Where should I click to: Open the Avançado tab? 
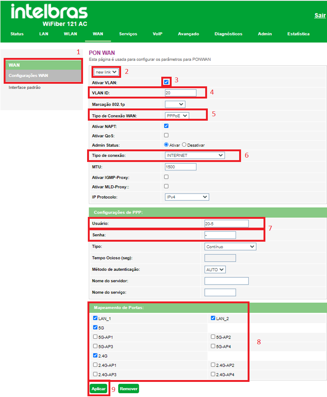189,34
